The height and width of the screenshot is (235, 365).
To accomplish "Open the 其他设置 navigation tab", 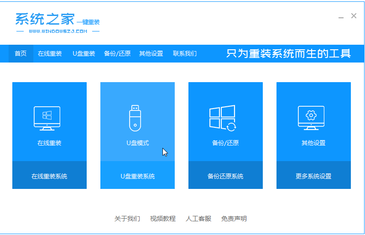I will pyautogui.click(x=151, y=53).
